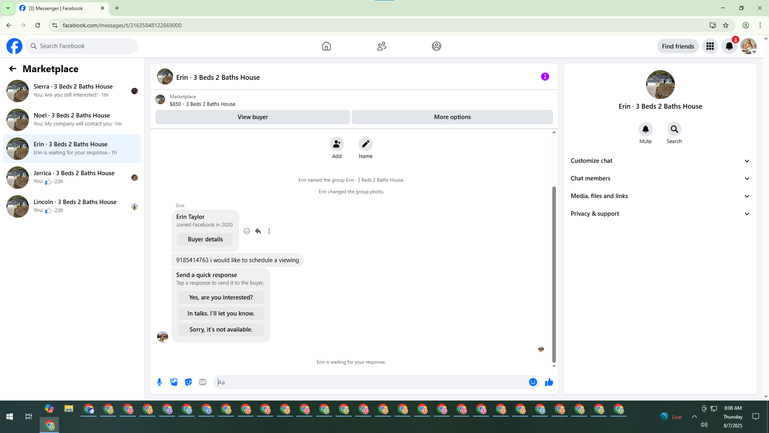Open the Noel conversation

tap(72, 120)
